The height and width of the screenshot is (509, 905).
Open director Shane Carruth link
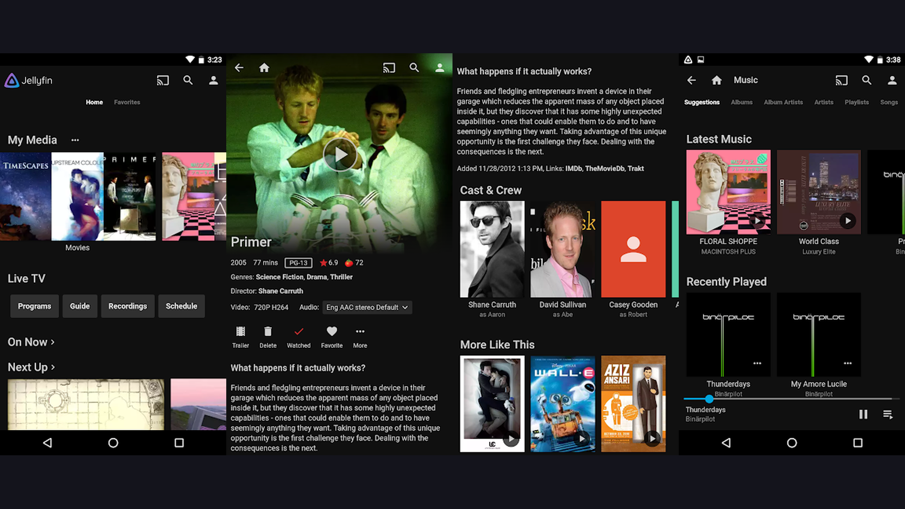click(x=280, y=291)
